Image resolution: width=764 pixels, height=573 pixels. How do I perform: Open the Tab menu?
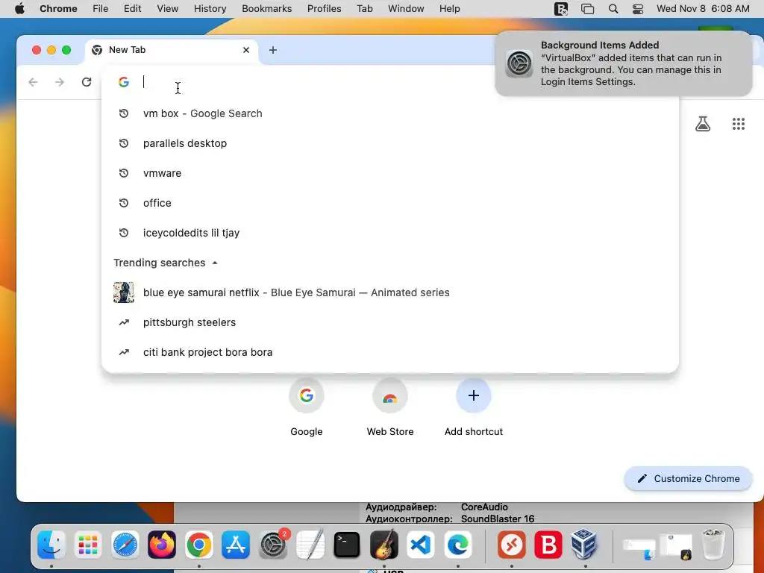(x=364, y=8)
